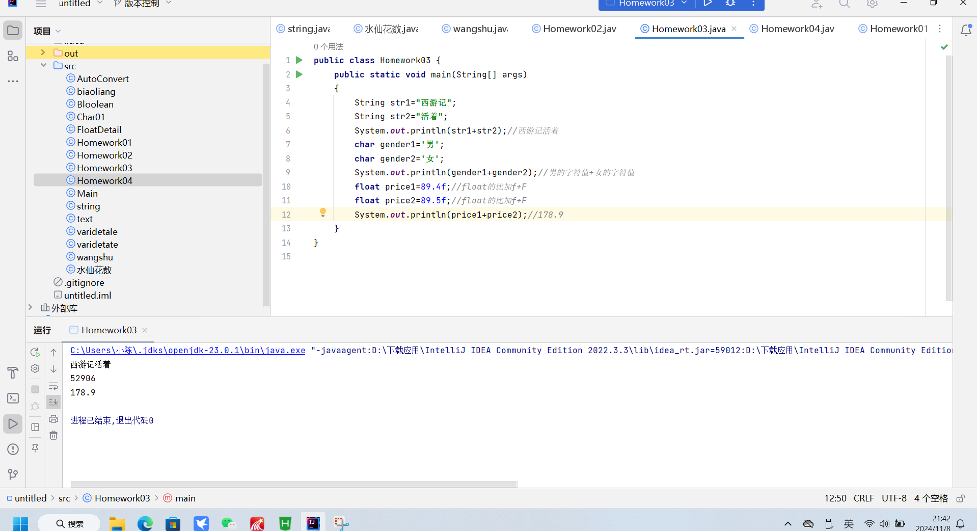977x531 pixels.
Task: Click the Rerun icon in Run panel
Action: coord(35,352)
